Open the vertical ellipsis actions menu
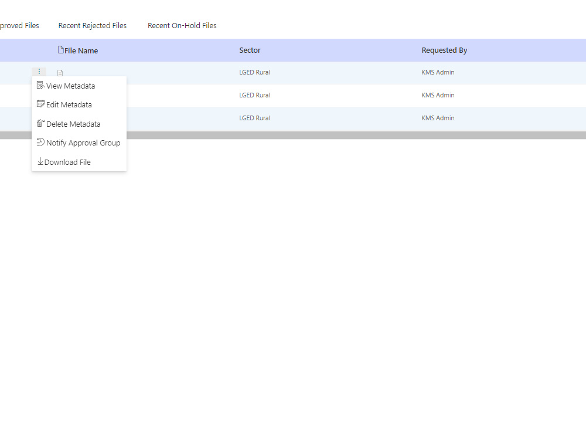Viewport: 586px width, 440px height. point(39,71)
